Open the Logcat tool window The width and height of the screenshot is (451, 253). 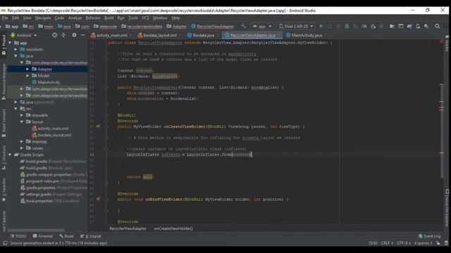(x=91, y=236)
